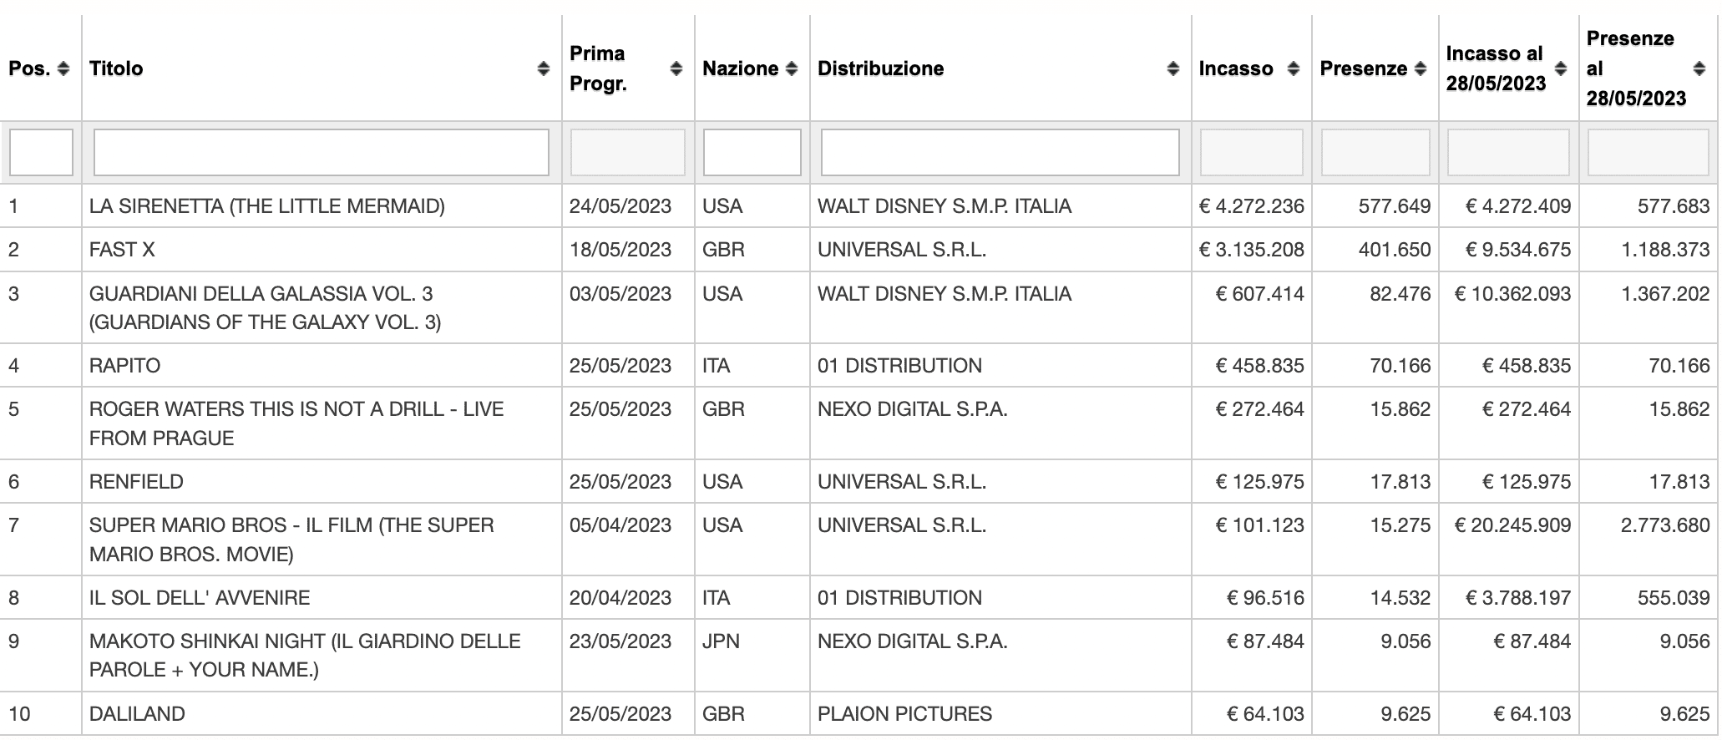1722x740 pixels.
Task: Sort Distribuzione column via arrow icon
Action: pyautogui.click(x=1173, y=68)
